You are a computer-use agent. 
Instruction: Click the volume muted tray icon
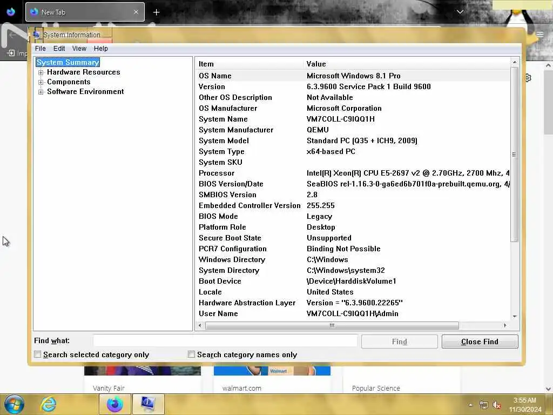[x=497, y=405]
